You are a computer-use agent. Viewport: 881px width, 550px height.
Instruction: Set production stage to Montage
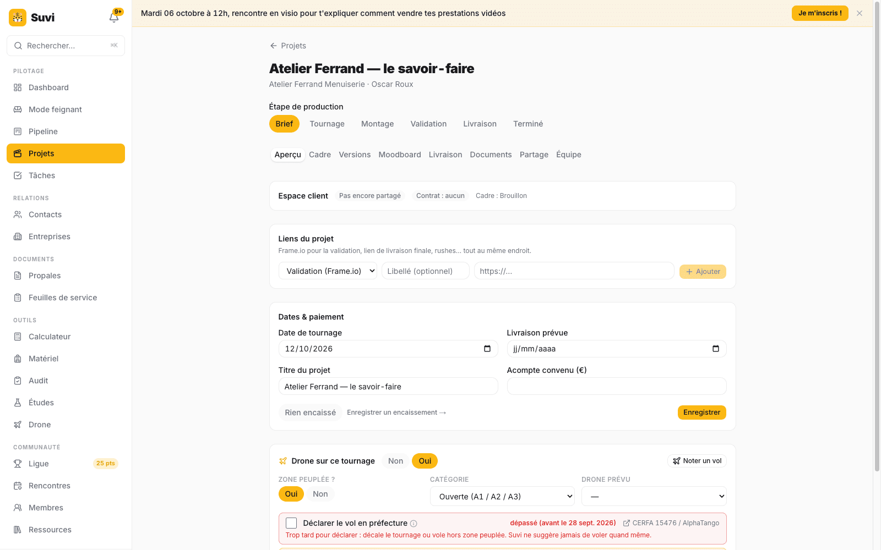[x=378, y=124]
